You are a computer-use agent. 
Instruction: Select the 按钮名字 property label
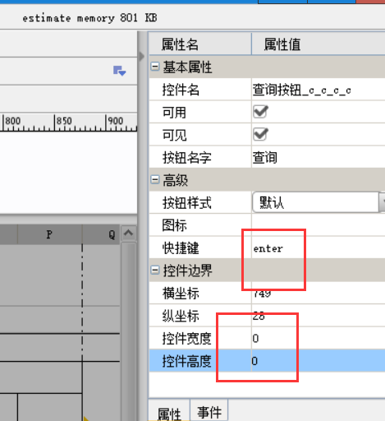pyautogui.click(x=187, y=158)
